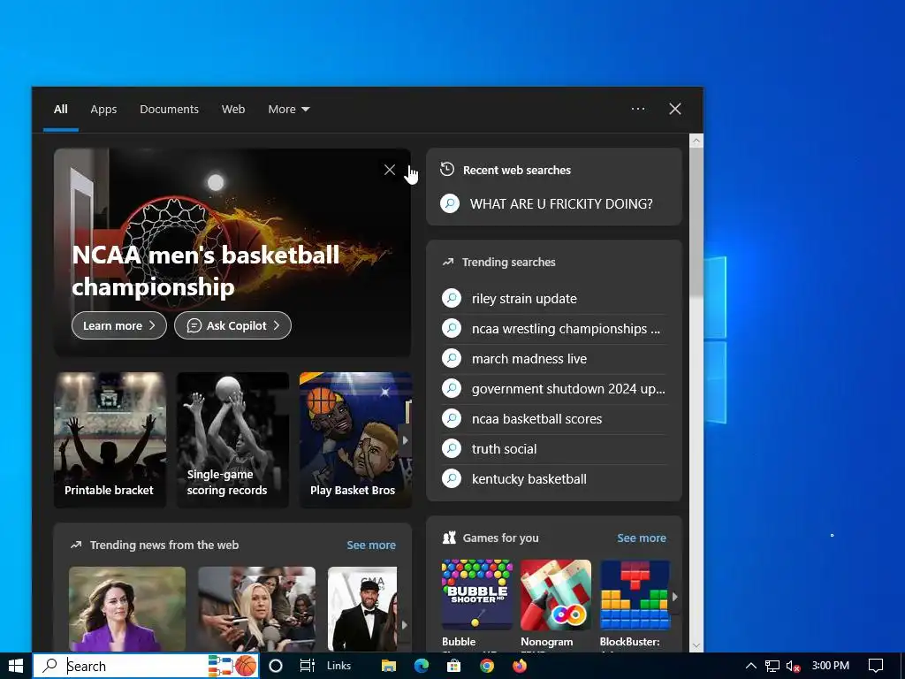This screenshot has width=905, height=679.
Task: Click the search panel vertical scrollbar thumb
Action: pos(696,222)
